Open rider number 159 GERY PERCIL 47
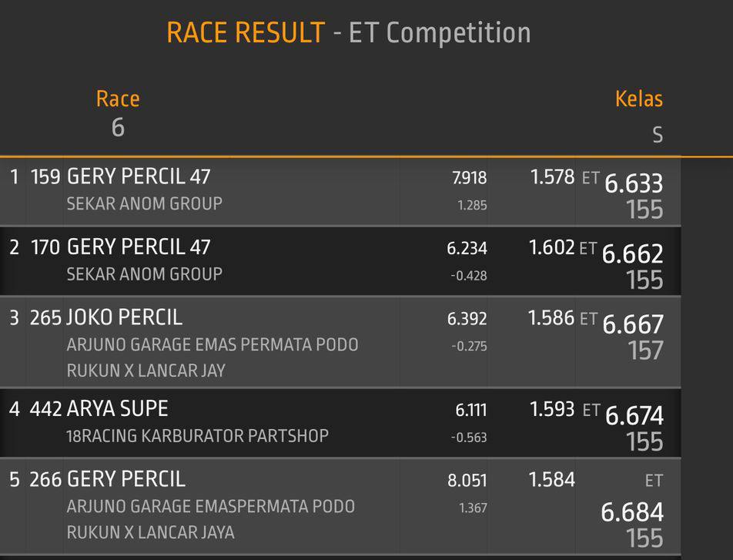The image size is (733, 560). [x=139, y=177]
